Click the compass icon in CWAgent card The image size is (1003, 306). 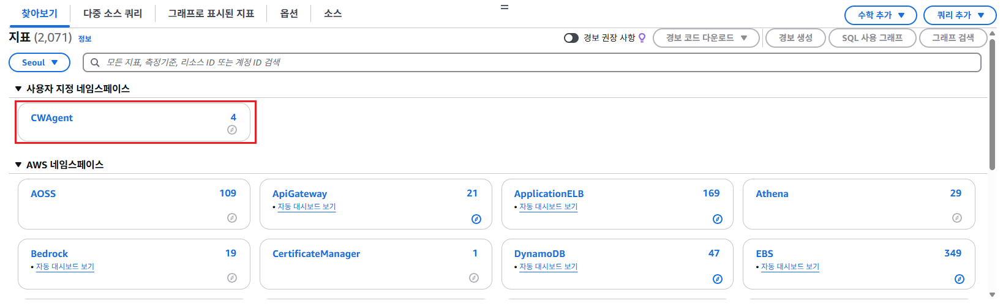coord(232,130)
